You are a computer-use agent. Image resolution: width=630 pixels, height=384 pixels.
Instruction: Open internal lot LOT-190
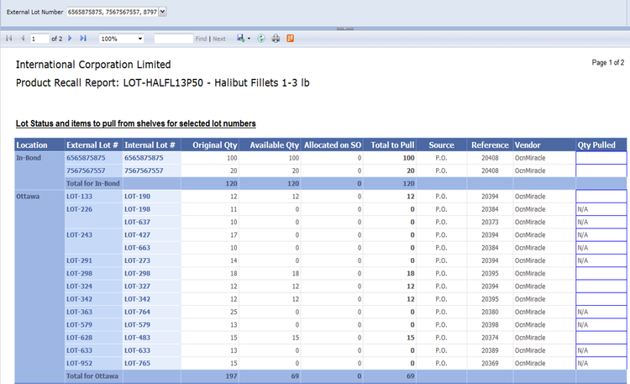(x=137, y=197)
